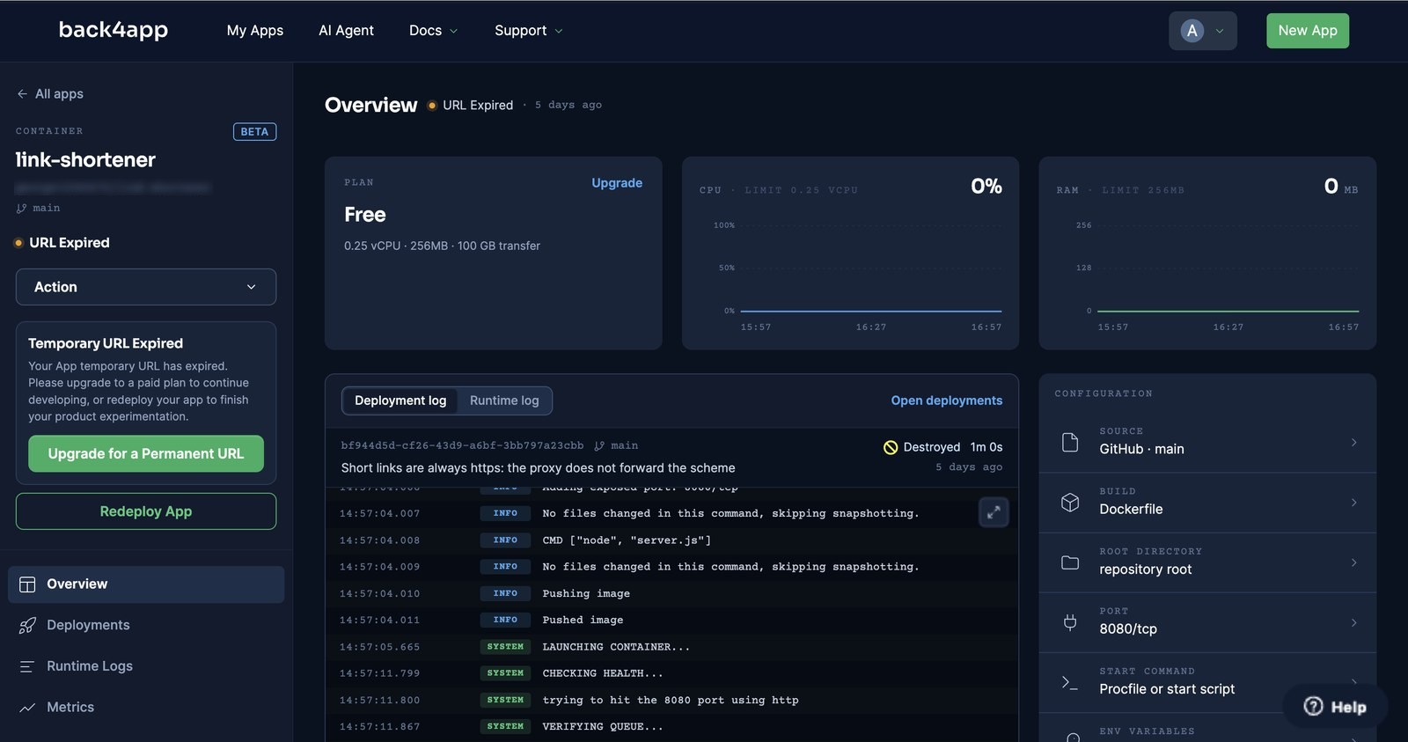The width and height of the screenshot is (1408, 742).
Task: Select Overview in the sidebar
Action: (146, 584)
